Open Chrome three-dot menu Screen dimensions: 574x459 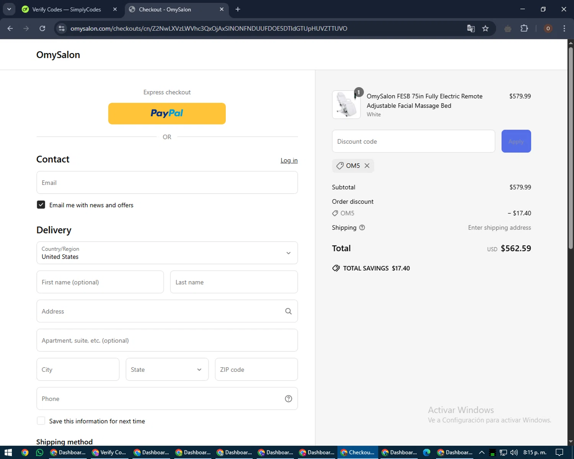(x=564, y=28)
